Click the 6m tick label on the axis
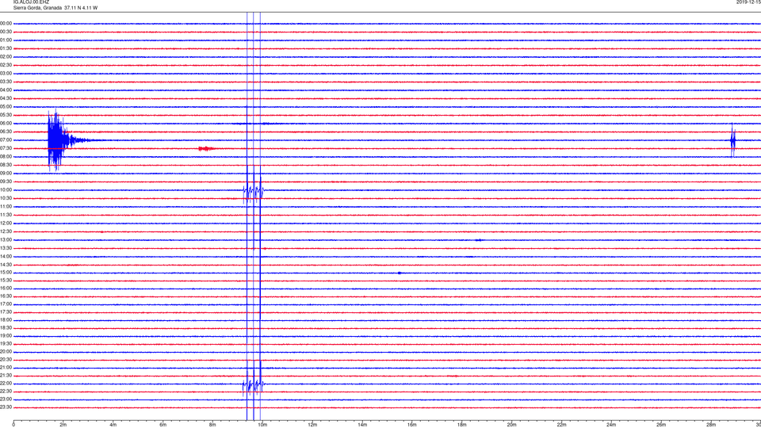 [163, 425]
